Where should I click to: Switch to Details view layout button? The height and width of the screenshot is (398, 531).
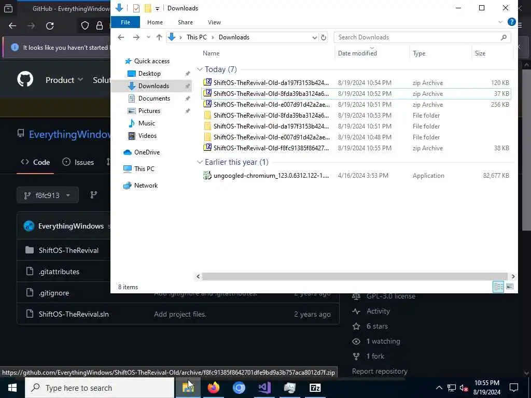[x=498, y=287]
